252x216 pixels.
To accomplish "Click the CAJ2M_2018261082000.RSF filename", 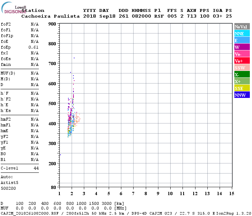I will coord(30,213).
